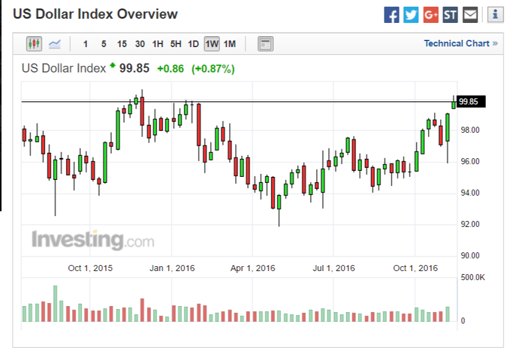Switch to area line chart type

(x=54, y=43)
